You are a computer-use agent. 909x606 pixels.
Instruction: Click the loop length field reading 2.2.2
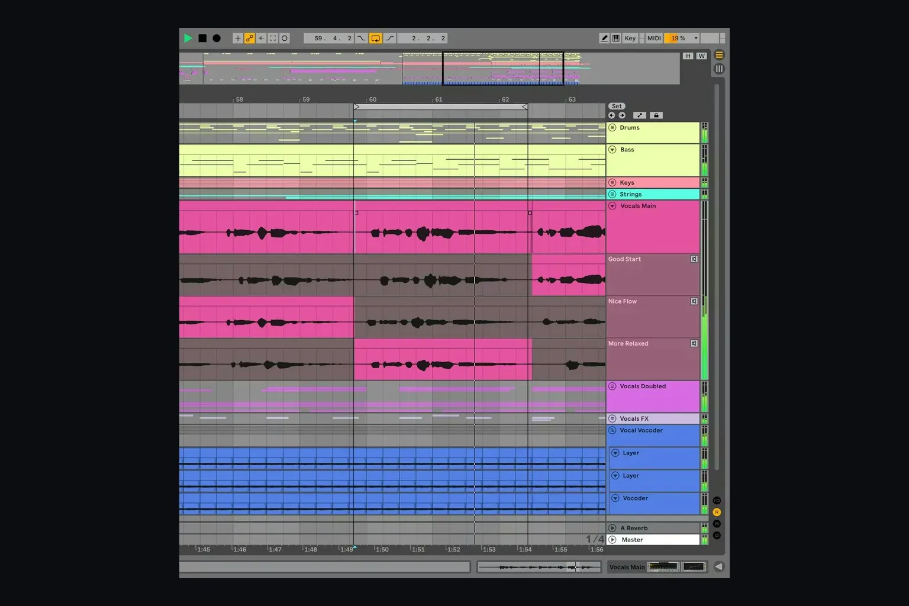[423, 38]
